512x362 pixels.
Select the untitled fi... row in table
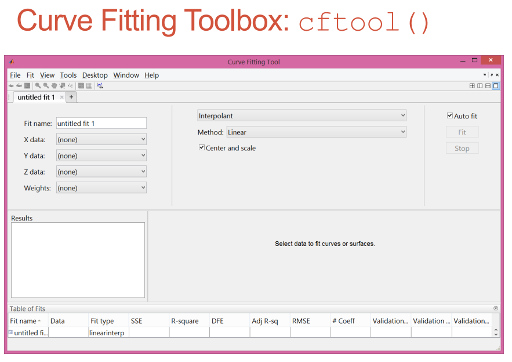(x=250, y=332)
